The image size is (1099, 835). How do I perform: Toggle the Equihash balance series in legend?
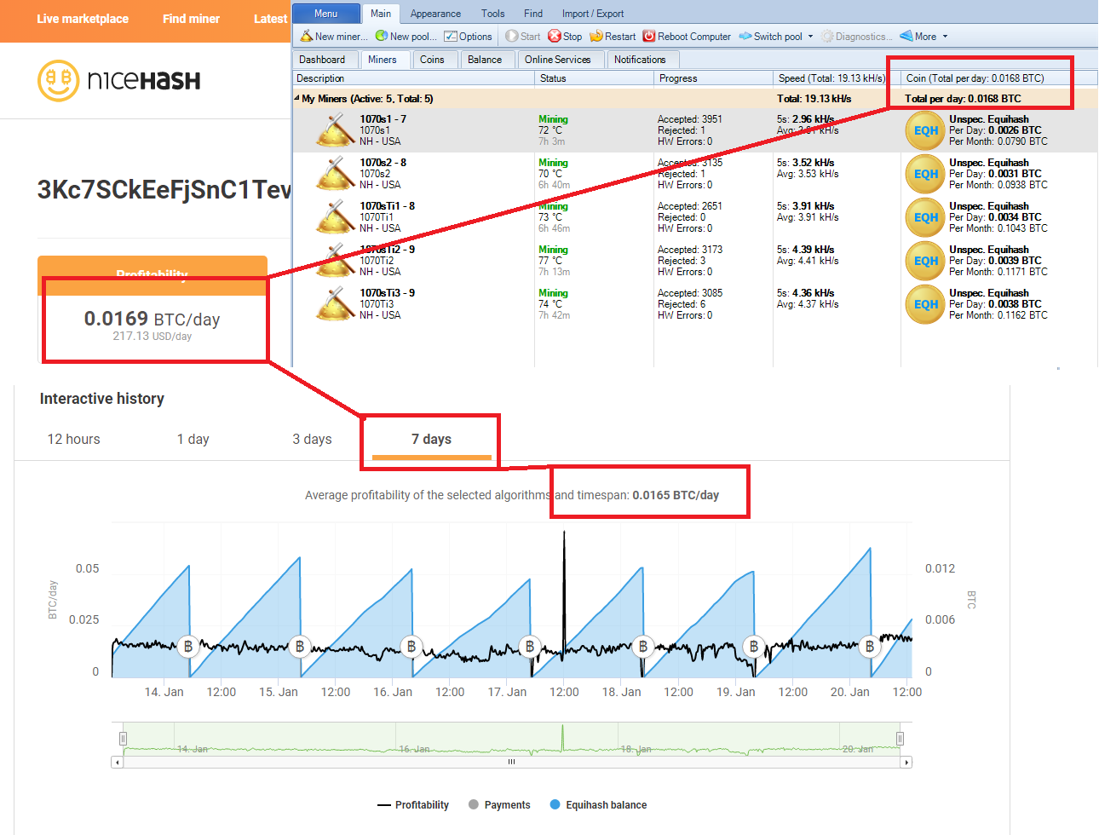click(x=598, y=805)
